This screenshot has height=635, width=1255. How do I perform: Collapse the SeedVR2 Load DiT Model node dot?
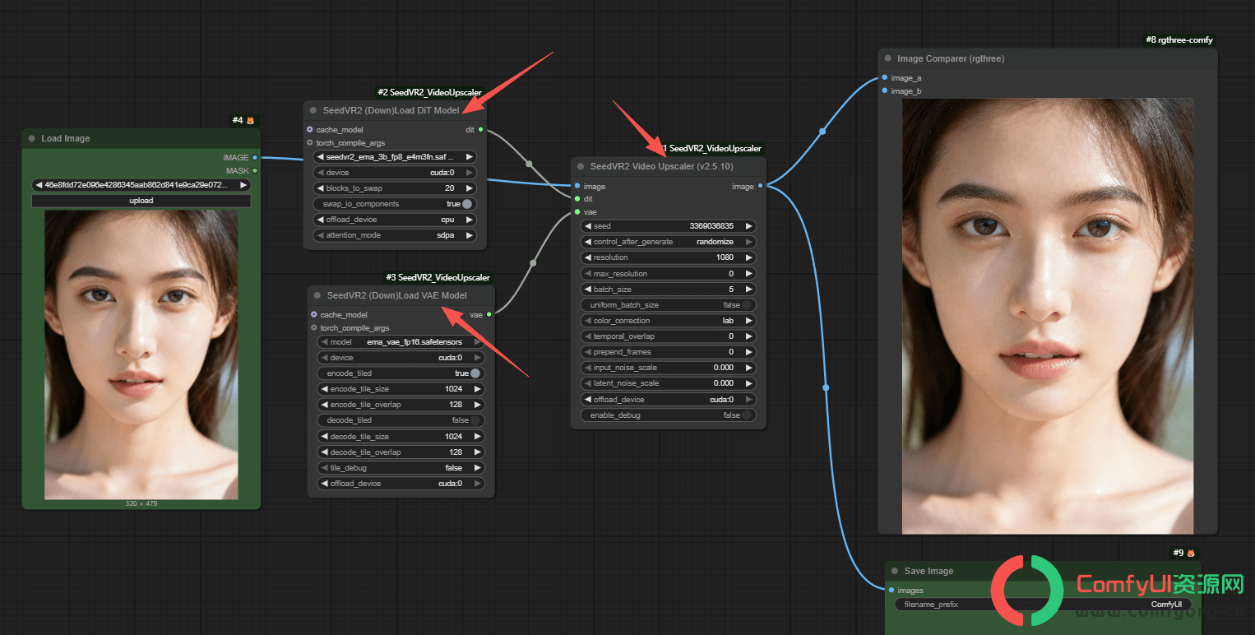313,110
